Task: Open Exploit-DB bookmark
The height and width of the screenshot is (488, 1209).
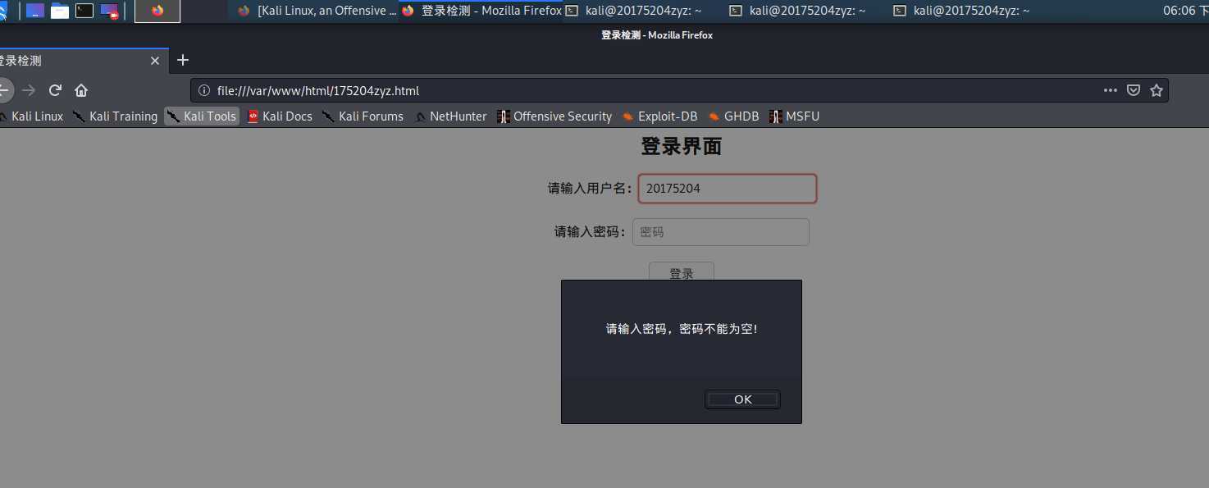Action: [659, 116]
